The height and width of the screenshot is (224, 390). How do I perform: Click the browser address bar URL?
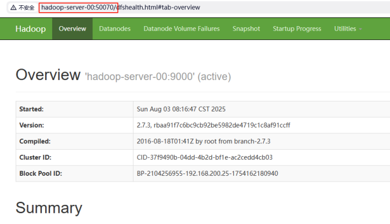(x=120, y=8)
